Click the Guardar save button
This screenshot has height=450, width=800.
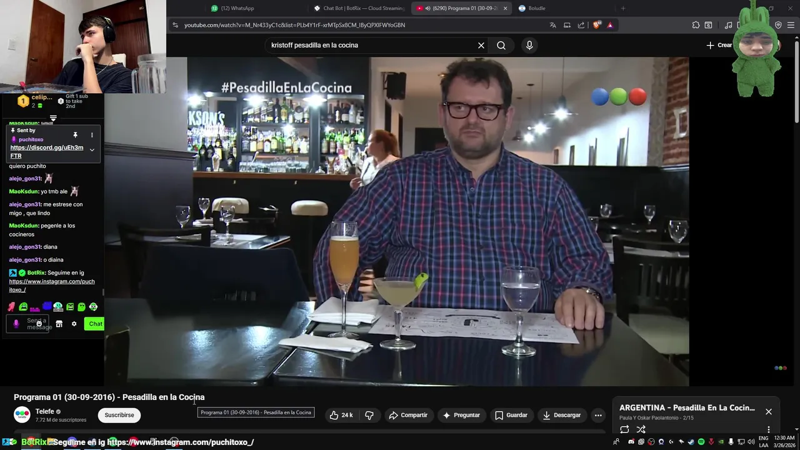[x=511, y=415]
